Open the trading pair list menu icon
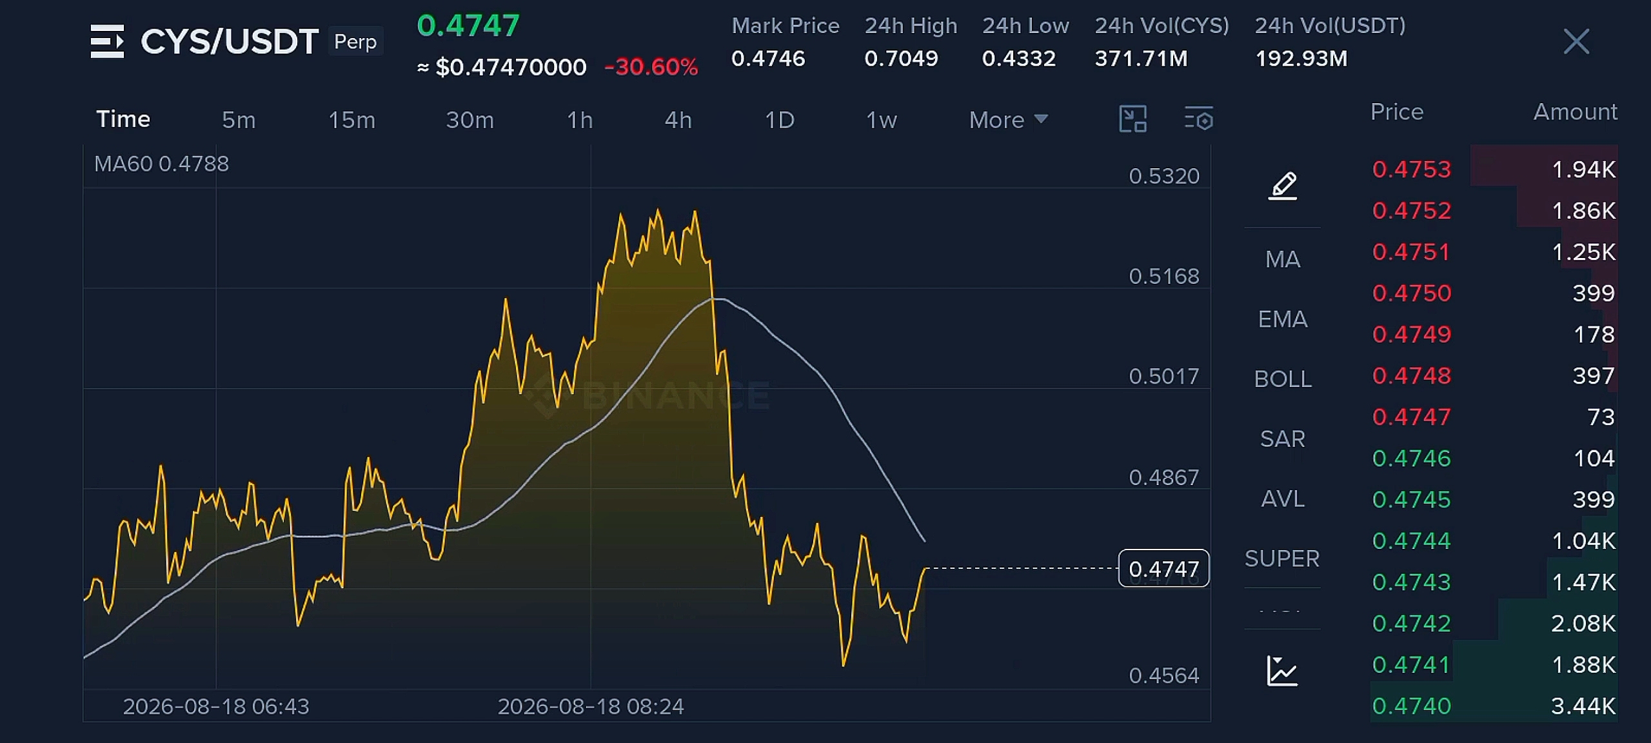Image resolution: width=1651 pixels, height=743 pixels. coord(107,42)
